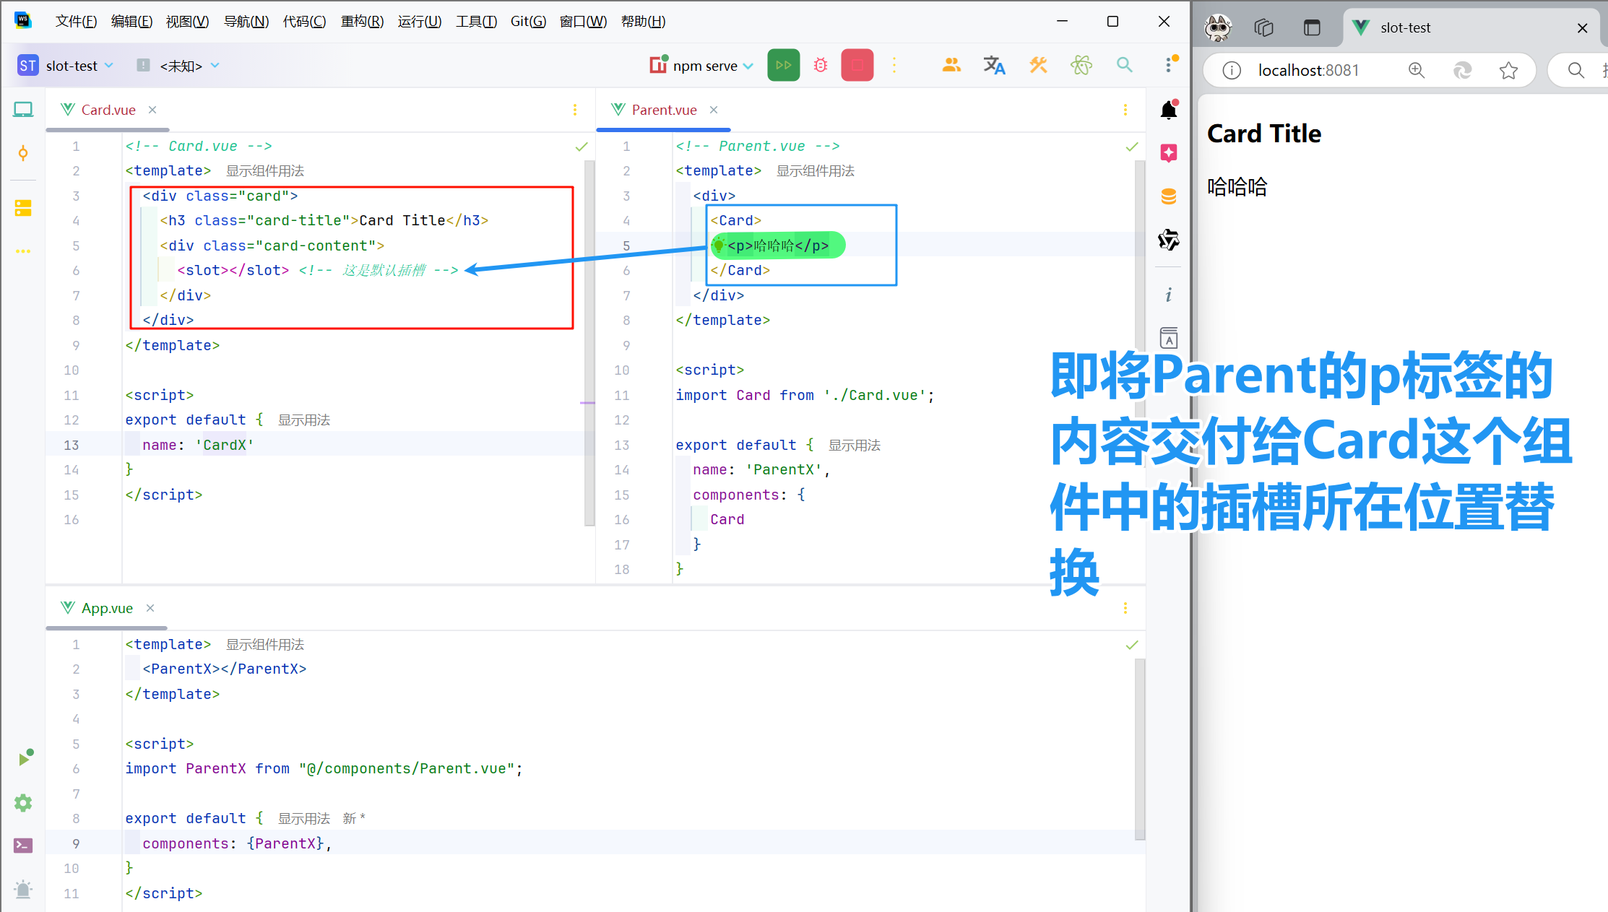Close the Parent.vue tab

714,110
